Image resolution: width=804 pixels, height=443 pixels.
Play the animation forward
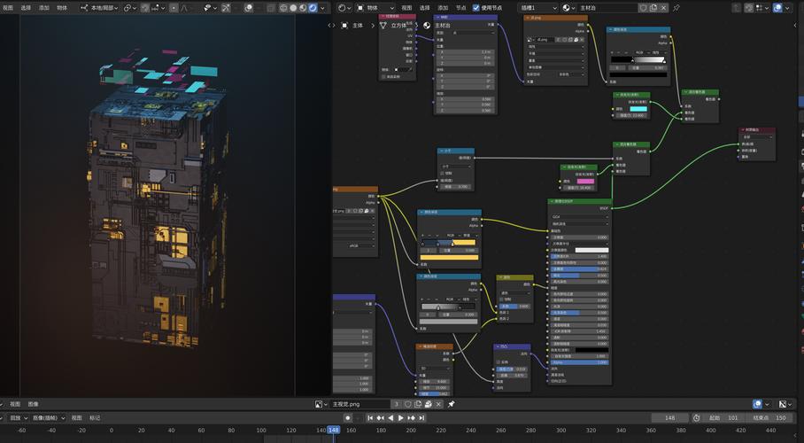(401, 418)
